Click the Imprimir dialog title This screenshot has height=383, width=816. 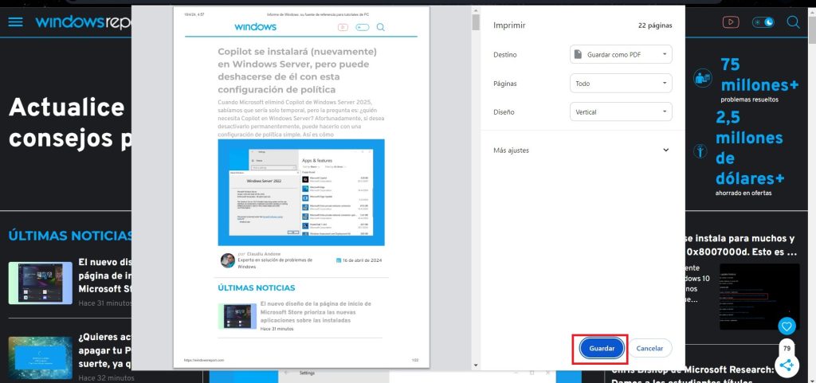509,25
